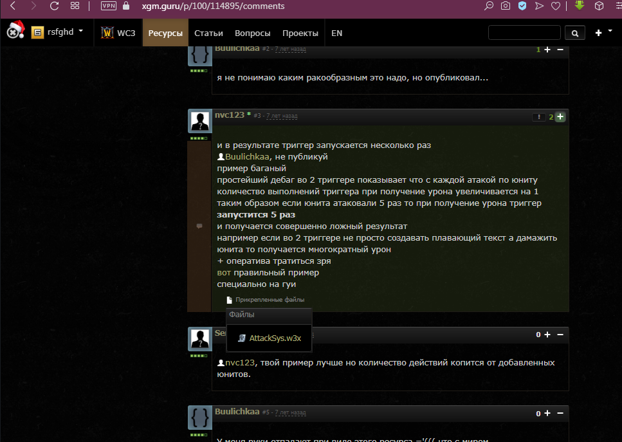Download AttackSys.w3x file
The height and width of the screenshot is (442, 622).
coord(275,338)
